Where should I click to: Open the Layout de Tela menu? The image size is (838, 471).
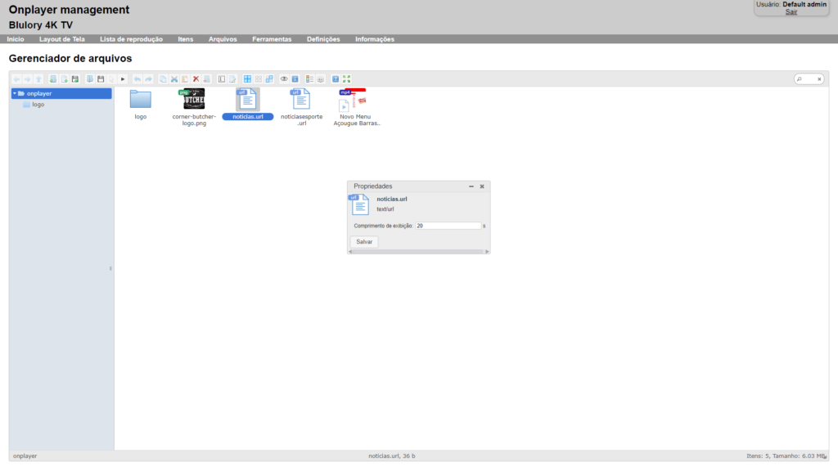(x=62, y=39)
